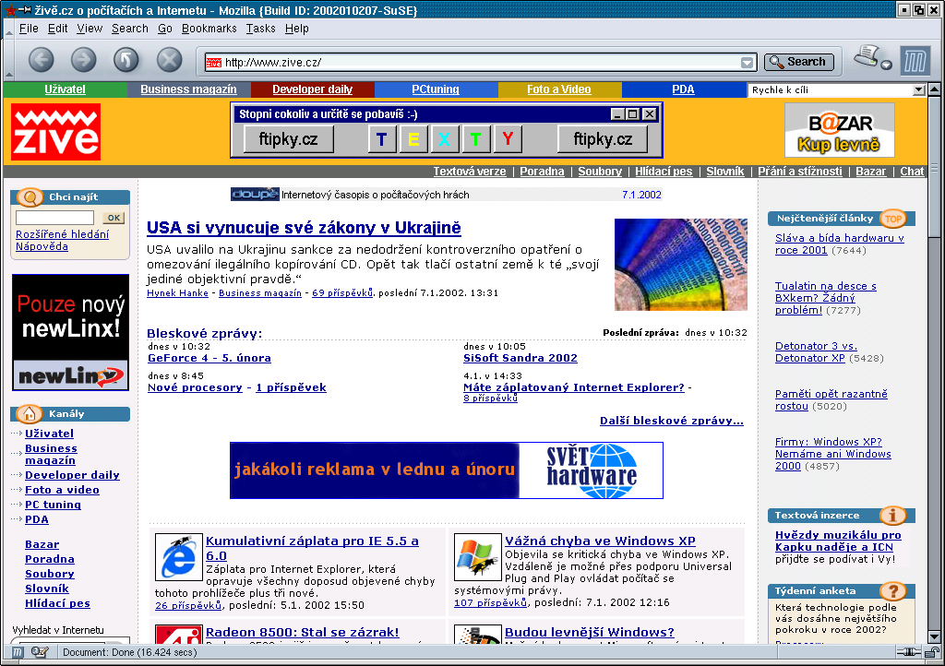This screenshot has width=945, height=666.
Task: Click the toolbar Search button
Action: pyautogui.click(x=798, y=62)
